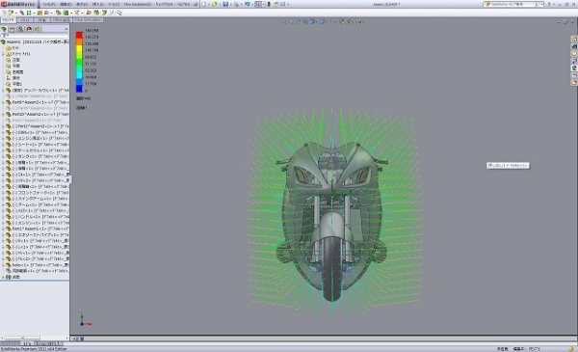
Task: Click the Print icon in top toolbar
Action: 236,5
